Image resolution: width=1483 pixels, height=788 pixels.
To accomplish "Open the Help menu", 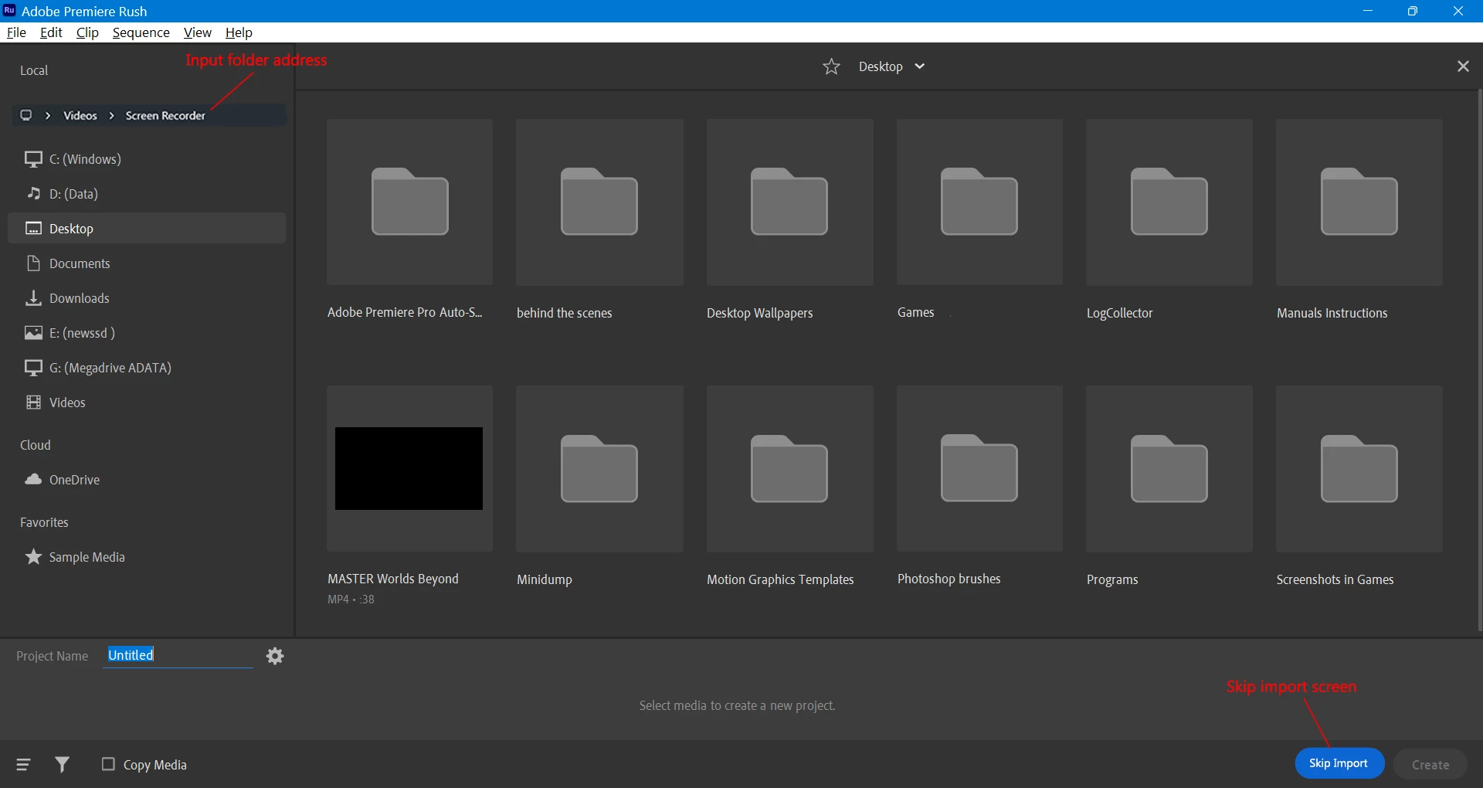I will [x=239, y=32].
